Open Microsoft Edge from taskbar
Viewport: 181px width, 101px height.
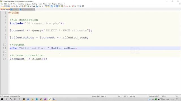(x=37, y=99)
